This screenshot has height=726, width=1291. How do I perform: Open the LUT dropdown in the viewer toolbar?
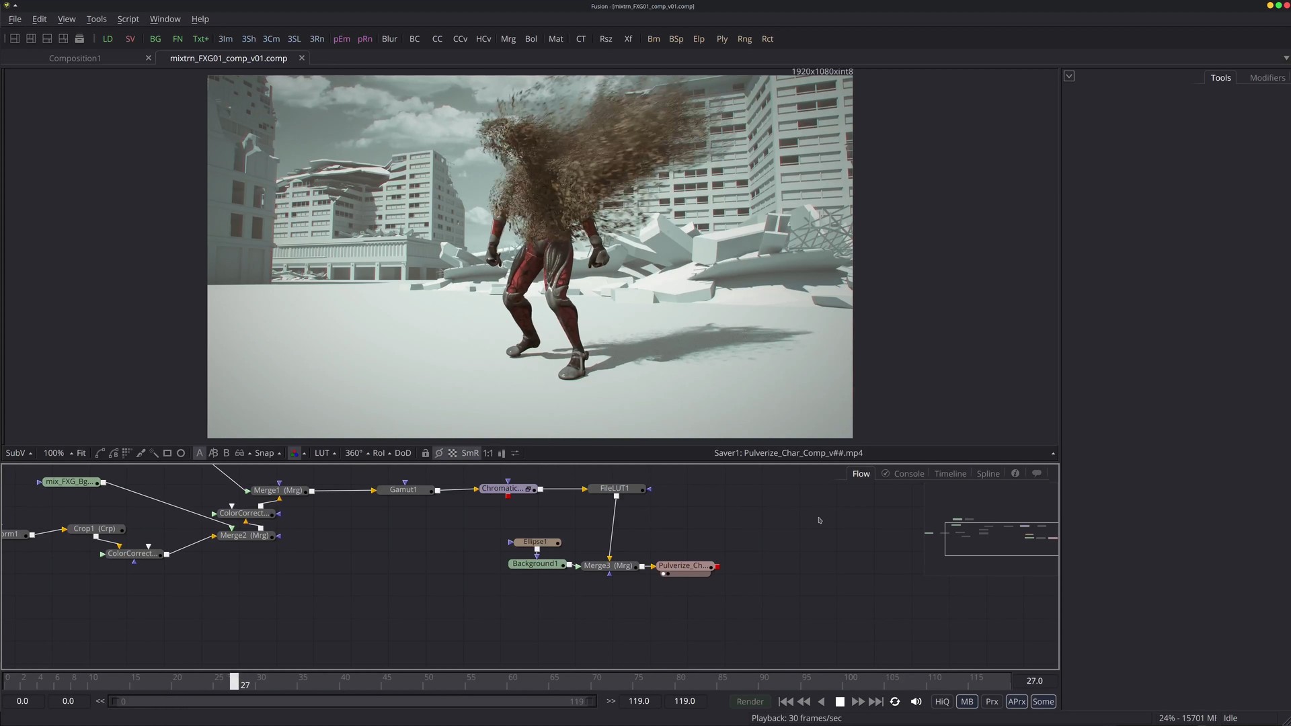[x=325, y=452]
